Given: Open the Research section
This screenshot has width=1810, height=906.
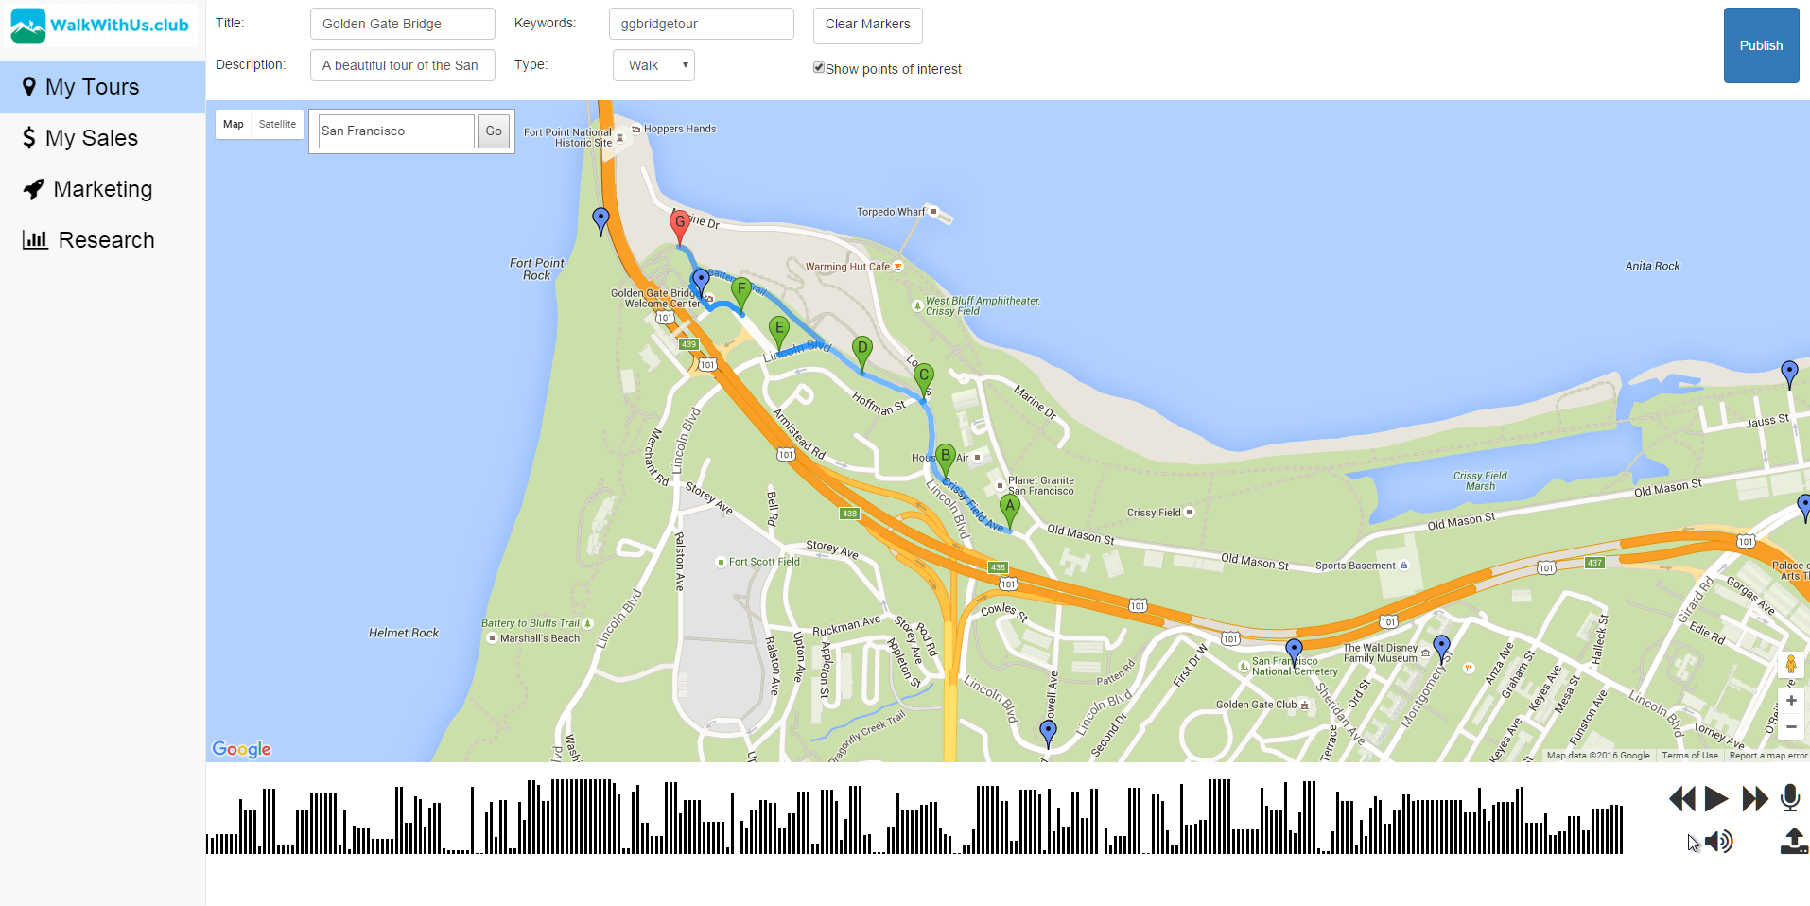Looking at the screenshot, I should (x=102, y=240).
